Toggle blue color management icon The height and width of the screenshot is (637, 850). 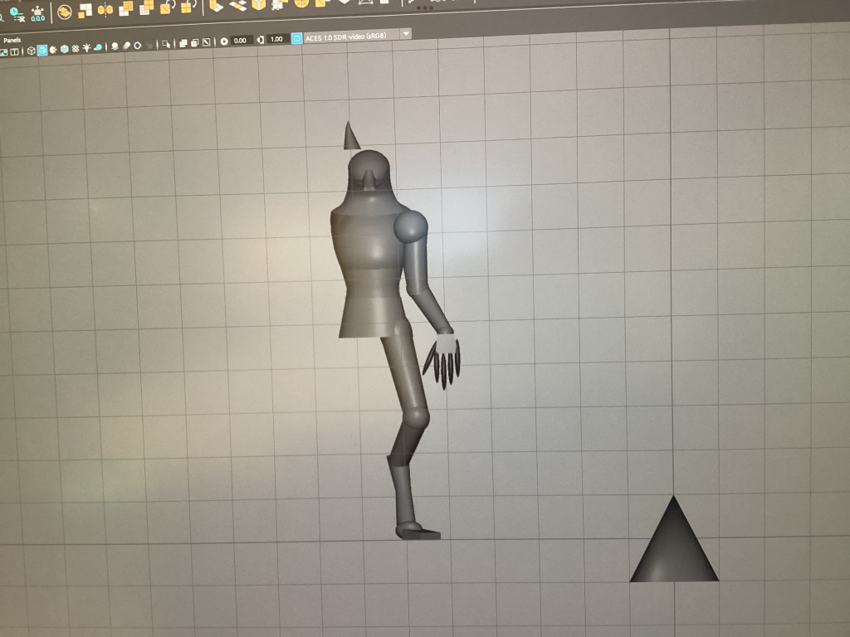click(x=296, y=38)
